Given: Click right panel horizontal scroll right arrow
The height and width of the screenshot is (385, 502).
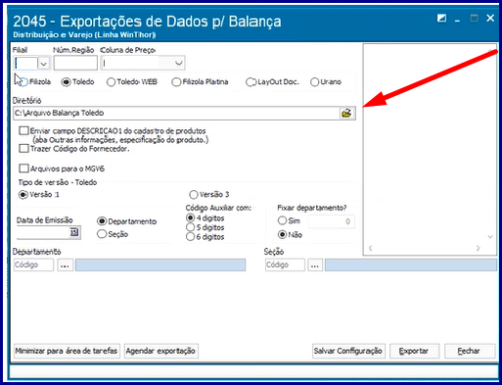Looking at the screenshot, I should 478,248.
